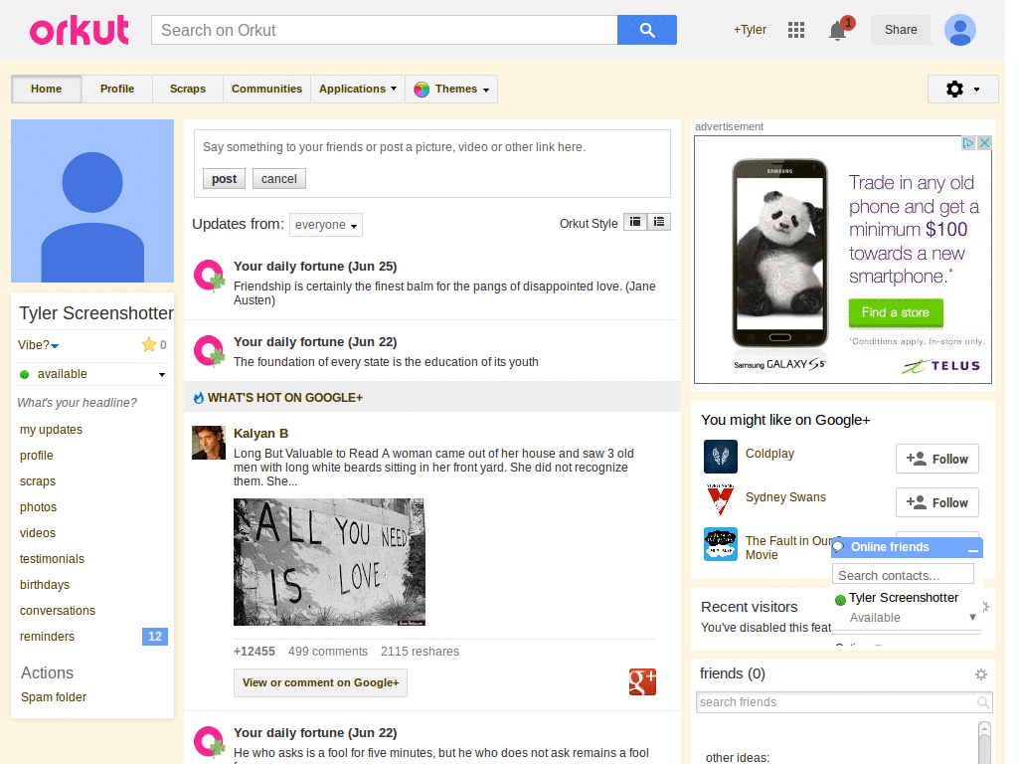Click the search friends input
This screenshot has width=1018, height=764.
[x=837, y=702]
